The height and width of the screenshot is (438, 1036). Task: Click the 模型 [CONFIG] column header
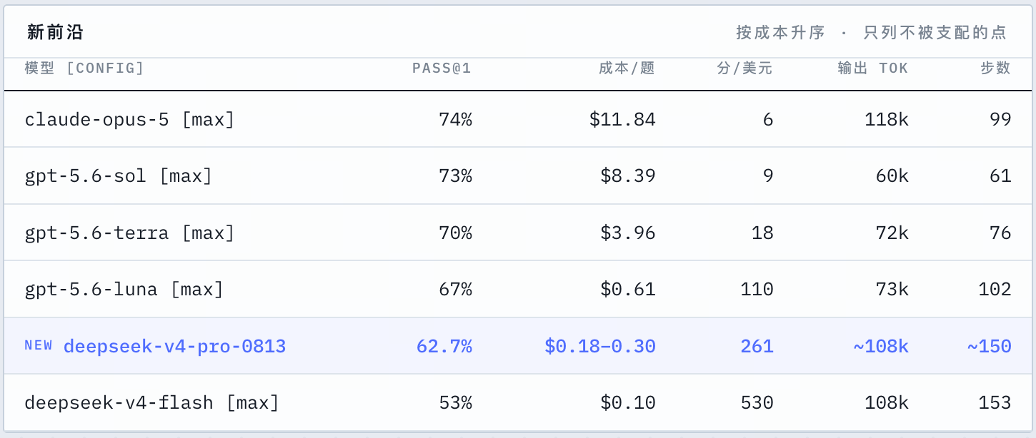coord(84,68)
